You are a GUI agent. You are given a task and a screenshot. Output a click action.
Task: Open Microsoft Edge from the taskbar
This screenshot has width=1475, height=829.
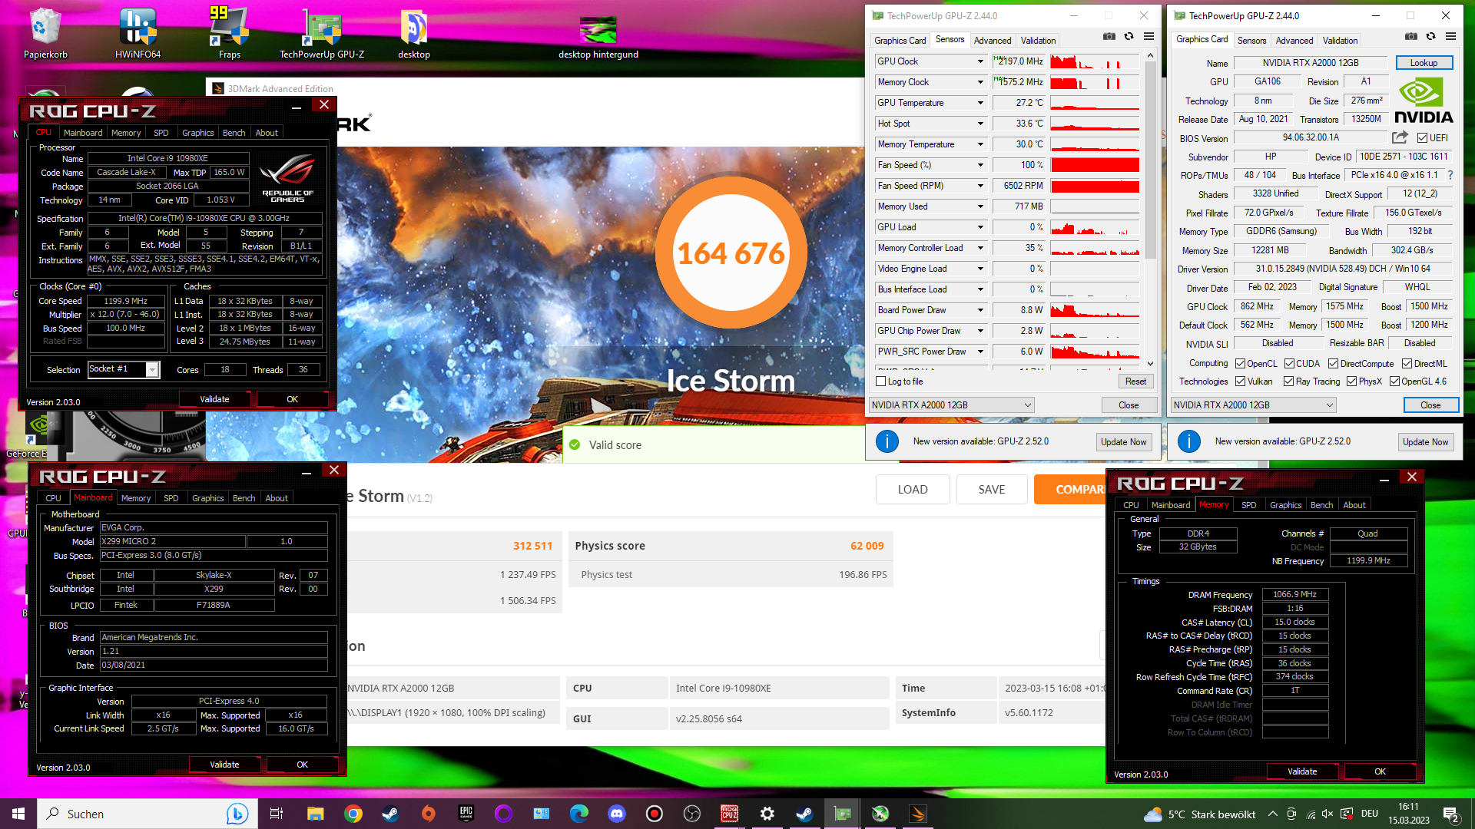(579, 814)
